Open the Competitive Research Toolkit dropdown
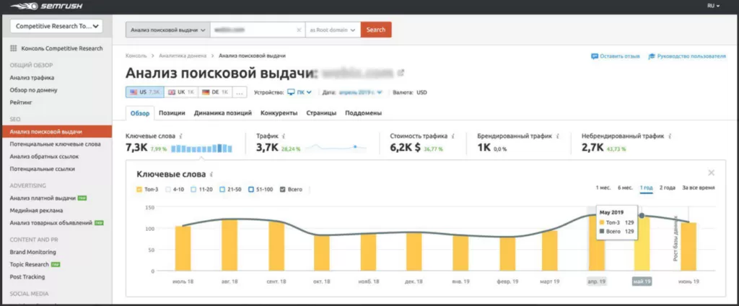Viewport: 739px width, 306px height. click(x=56, y=27)
